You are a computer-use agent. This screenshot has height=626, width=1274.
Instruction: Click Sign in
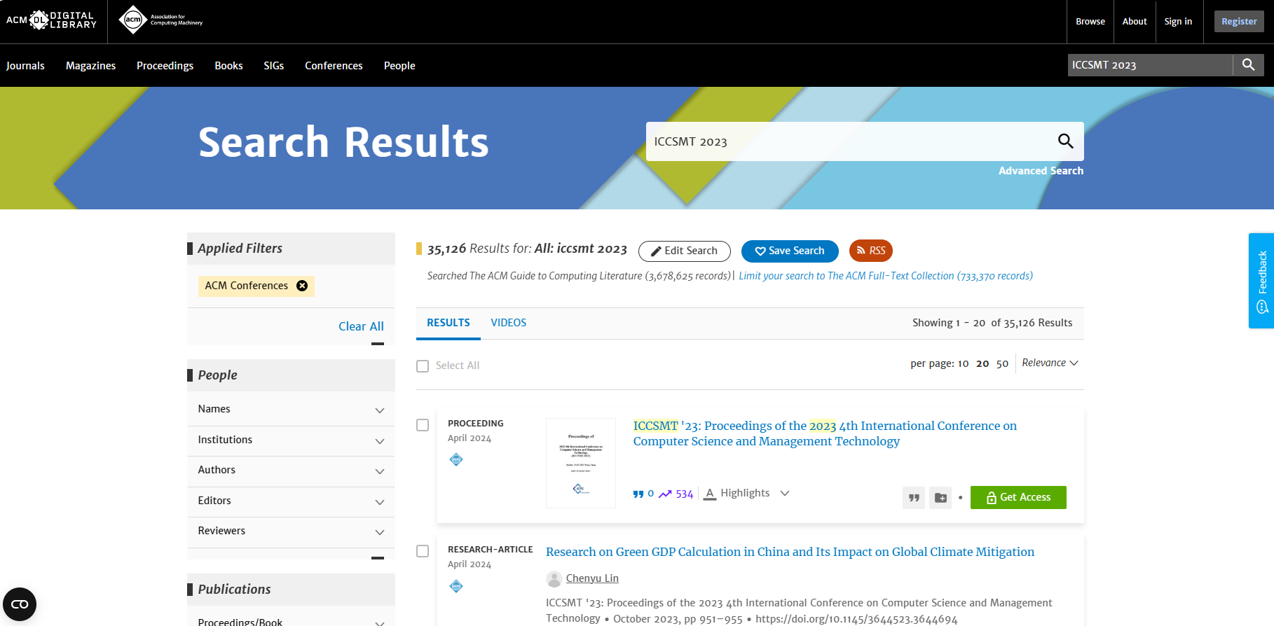coord(1178,22)
